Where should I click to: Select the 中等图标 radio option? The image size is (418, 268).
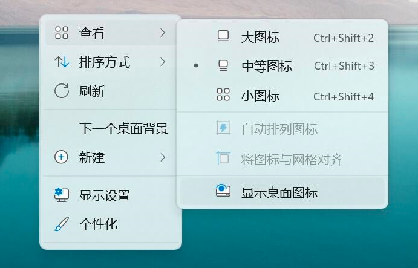282,65
